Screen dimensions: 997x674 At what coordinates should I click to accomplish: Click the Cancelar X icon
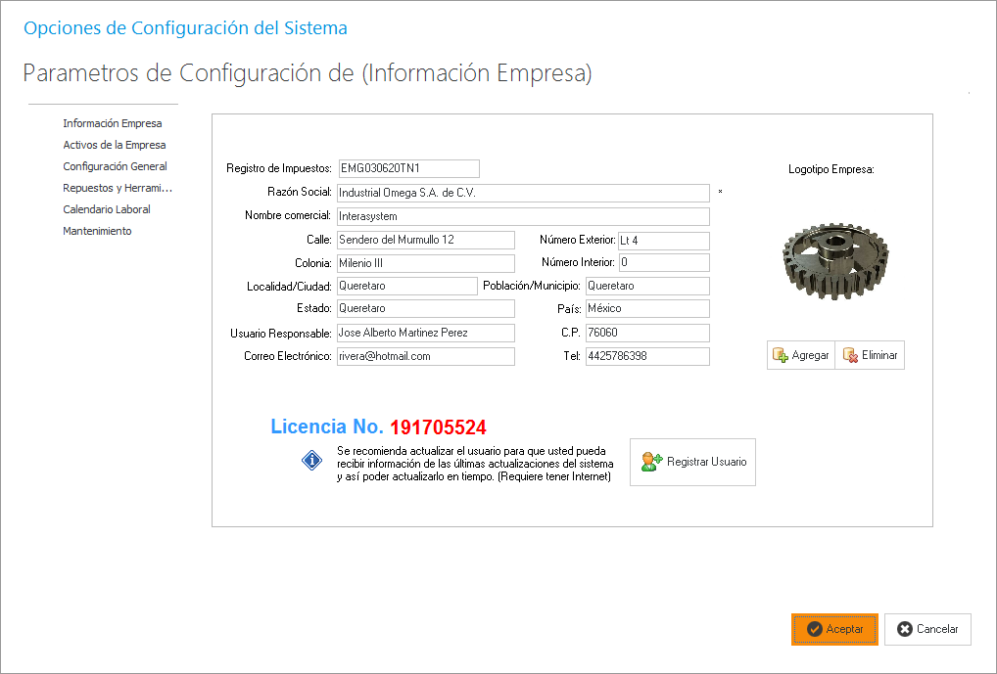click(904, 629)
